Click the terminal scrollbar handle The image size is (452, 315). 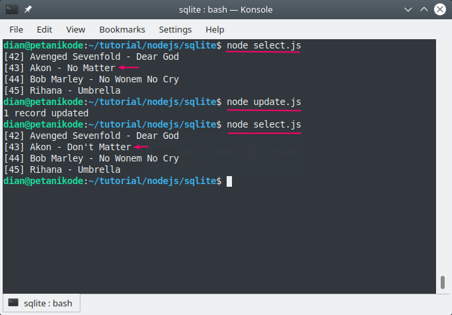[443, 282]
